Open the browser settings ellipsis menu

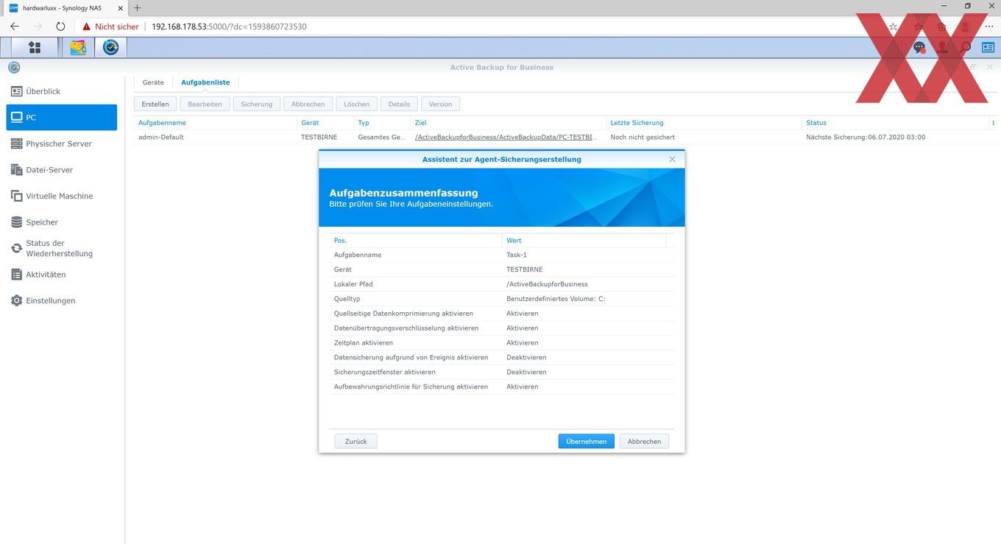(988, 27)
